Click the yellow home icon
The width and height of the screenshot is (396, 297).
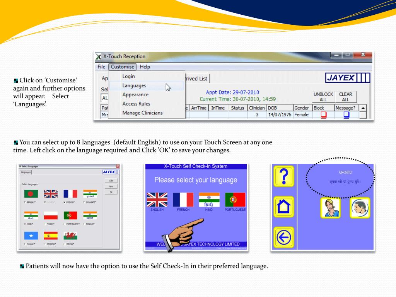pos(284,207)
